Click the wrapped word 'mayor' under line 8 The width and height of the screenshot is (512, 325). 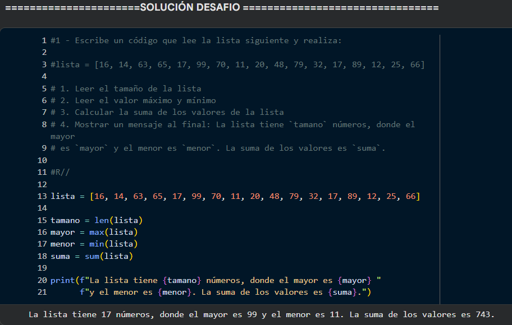(63, 137)
